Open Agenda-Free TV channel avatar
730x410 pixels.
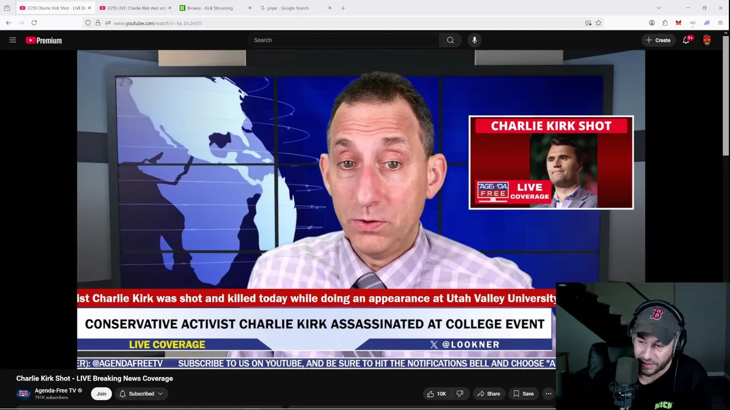pos(23,393)
